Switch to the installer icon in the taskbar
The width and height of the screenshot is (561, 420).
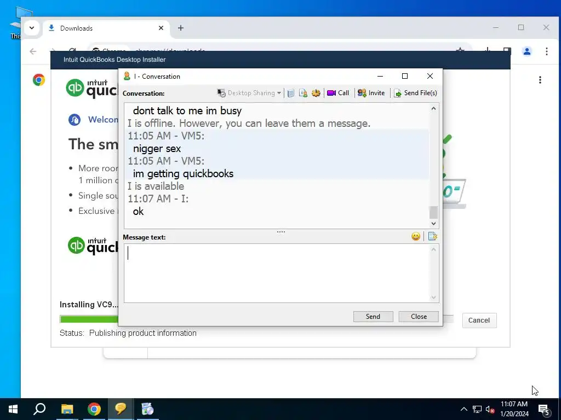(x=147, y=409)
